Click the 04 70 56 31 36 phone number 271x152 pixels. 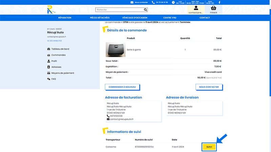pyautogui.click(x=162, y=2)
